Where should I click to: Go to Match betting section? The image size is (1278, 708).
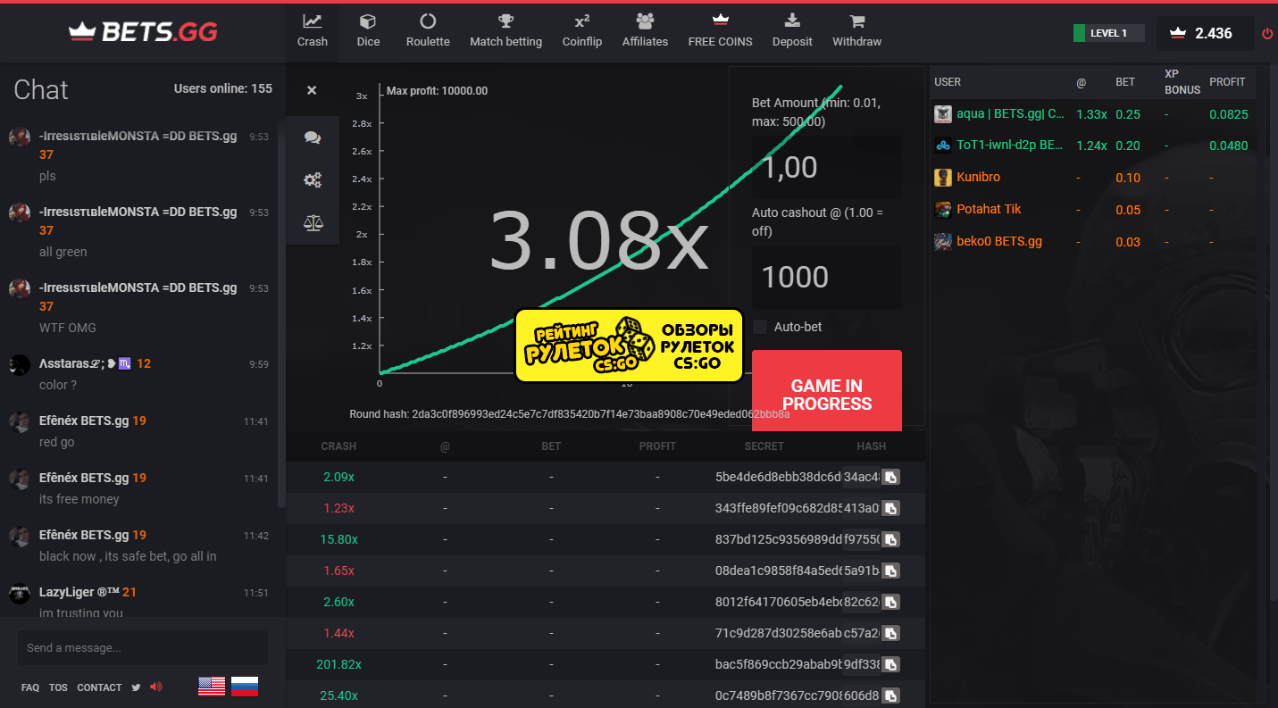tap(505, 31)
